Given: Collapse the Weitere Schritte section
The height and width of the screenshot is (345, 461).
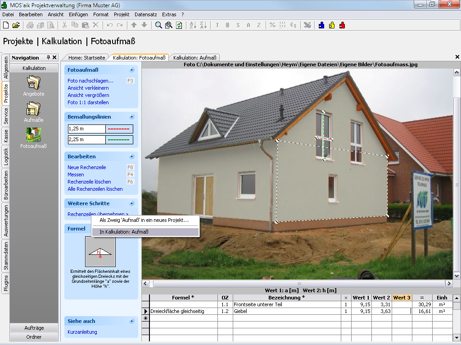Looking at the screenshot, I should 132,203.
